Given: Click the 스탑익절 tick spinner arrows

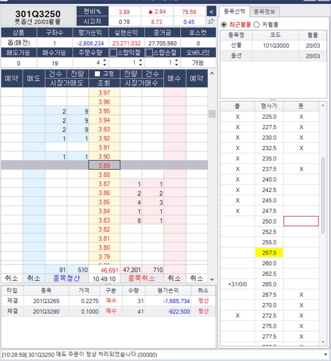Looking at the screenshot, I should 140,62.
